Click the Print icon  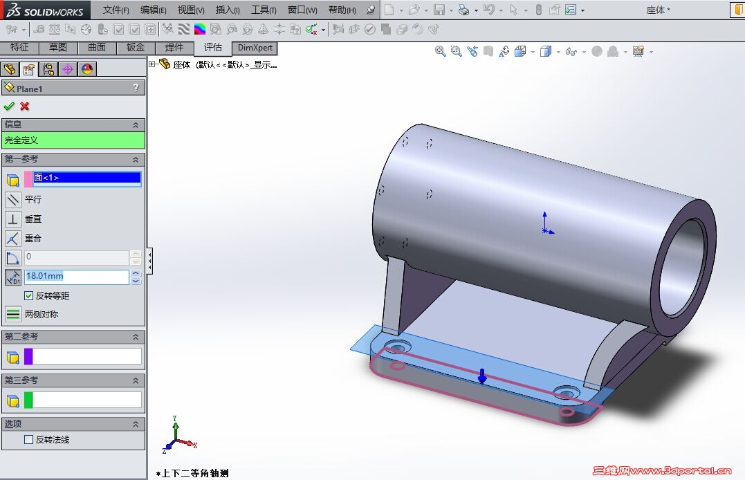[x=463, y=10]
